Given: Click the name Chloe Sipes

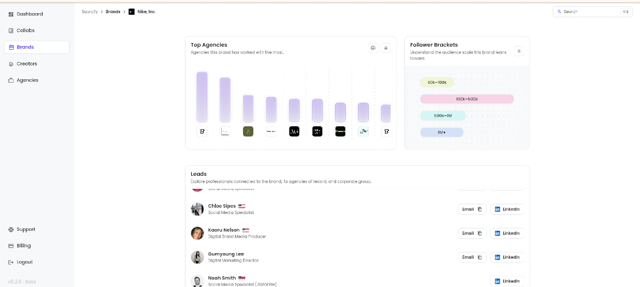Looking at the screenshot, I should click(222, 206).
